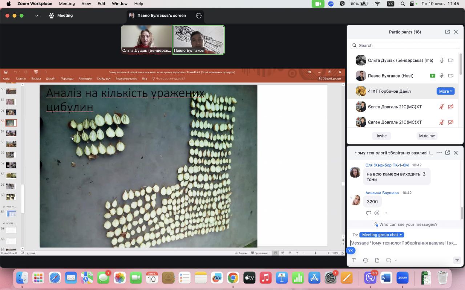
Task: Click the Mute me button
Action: (x=427, y=136)
